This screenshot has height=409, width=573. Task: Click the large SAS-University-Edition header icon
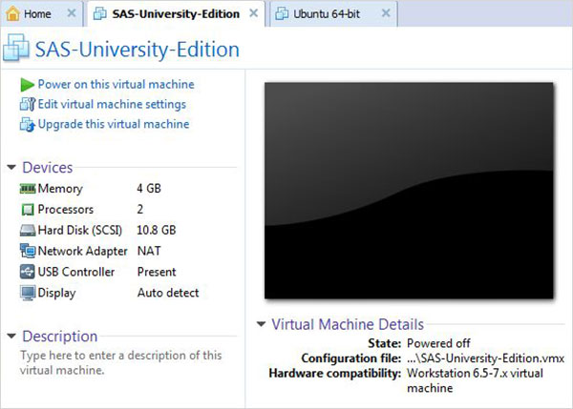16,48
